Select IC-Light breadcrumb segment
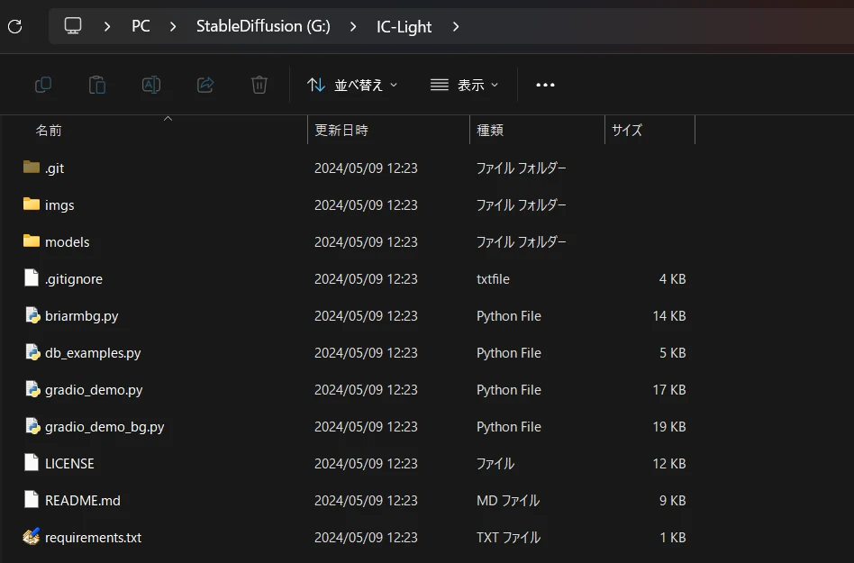This screenshot has width=854, height=563. pos(404,26)
